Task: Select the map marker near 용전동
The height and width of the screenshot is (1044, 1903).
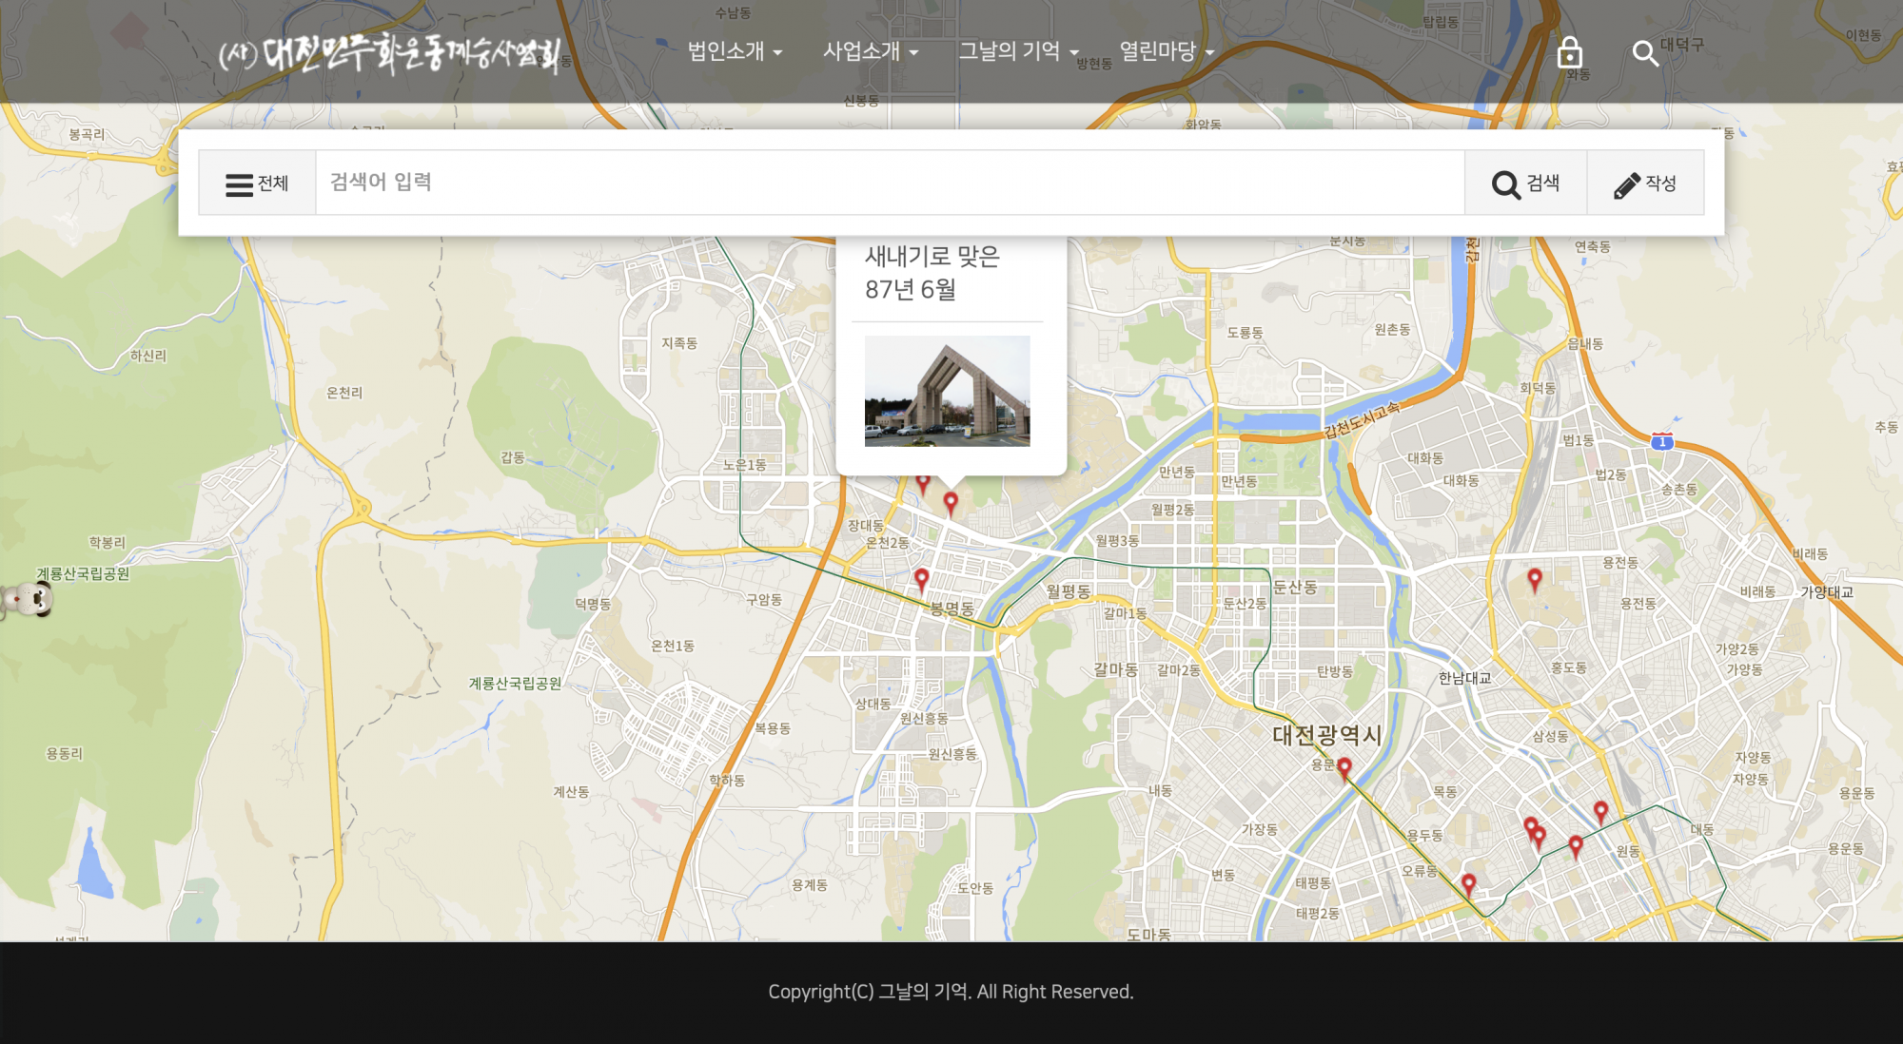Action: 1534,580
